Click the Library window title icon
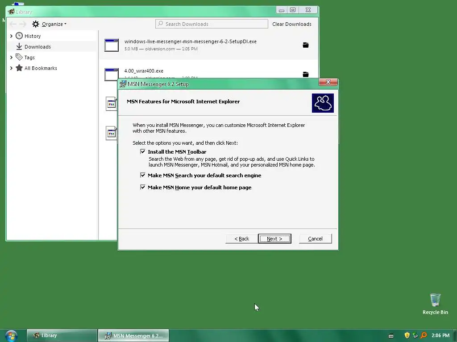The height and width of the screenshot is (342, 457). (11, 12)
